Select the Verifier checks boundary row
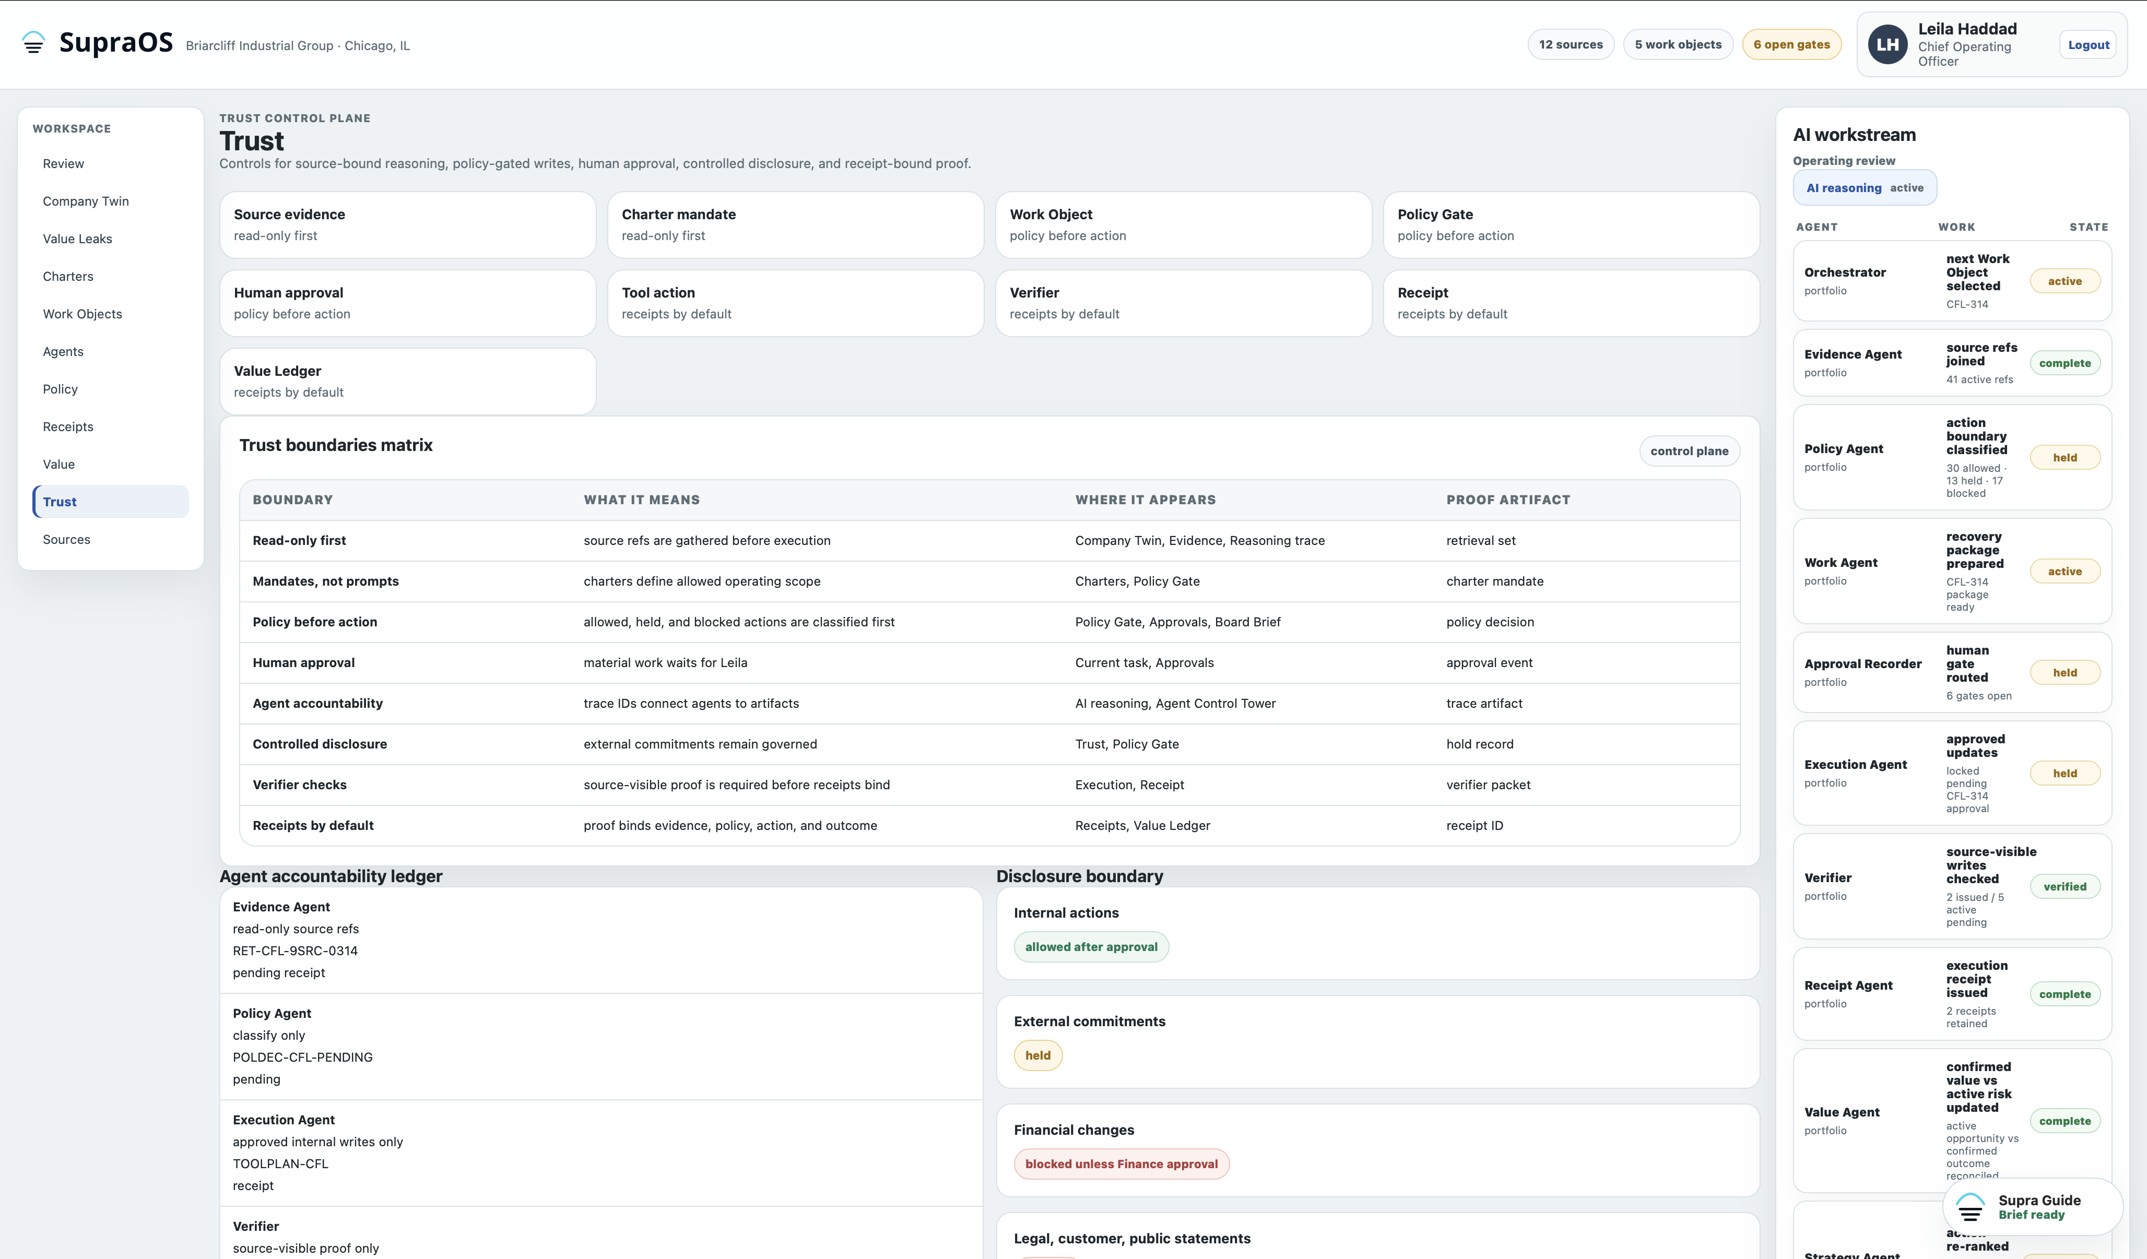2147x1259 pixels. pyautogui.click(x=989, y=785)
